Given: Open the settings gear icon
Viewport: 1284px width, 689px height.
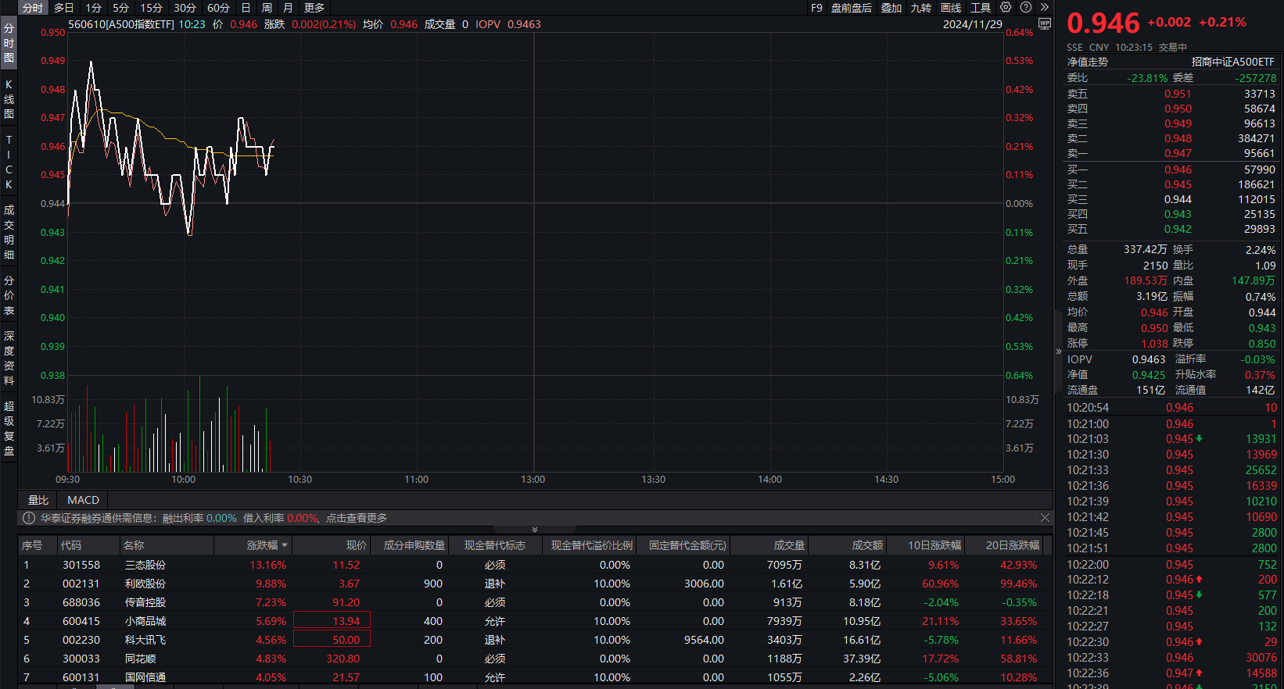Looking at the screenshot, I should click(x=1006, y=8).
